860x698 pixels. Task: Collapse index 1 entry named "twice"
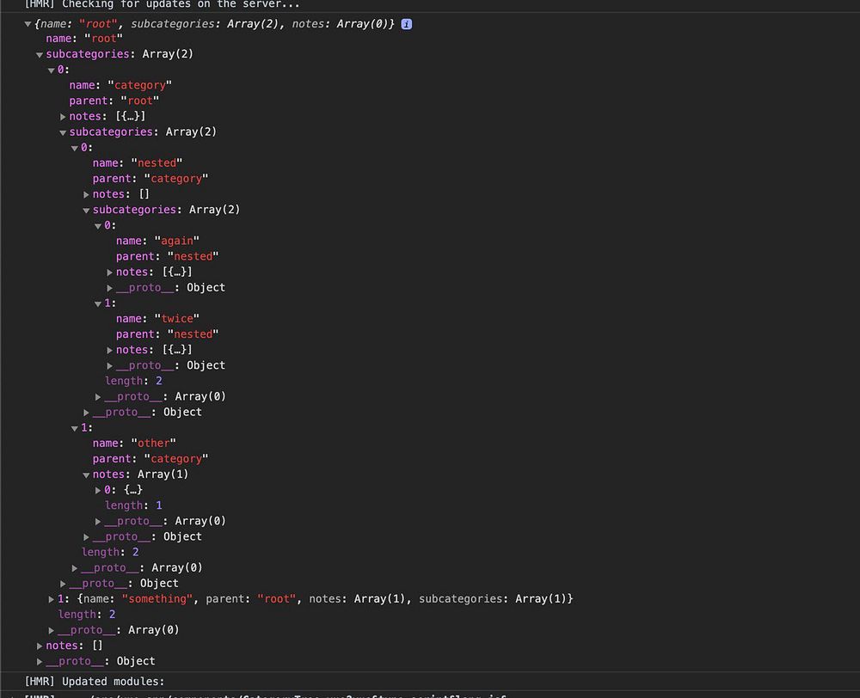(98, 303)
